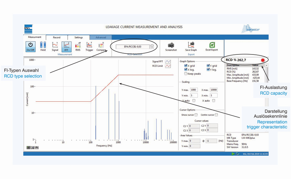Open the Settings tab
Screen dimensions: 291x179
[x=78, y=38]
